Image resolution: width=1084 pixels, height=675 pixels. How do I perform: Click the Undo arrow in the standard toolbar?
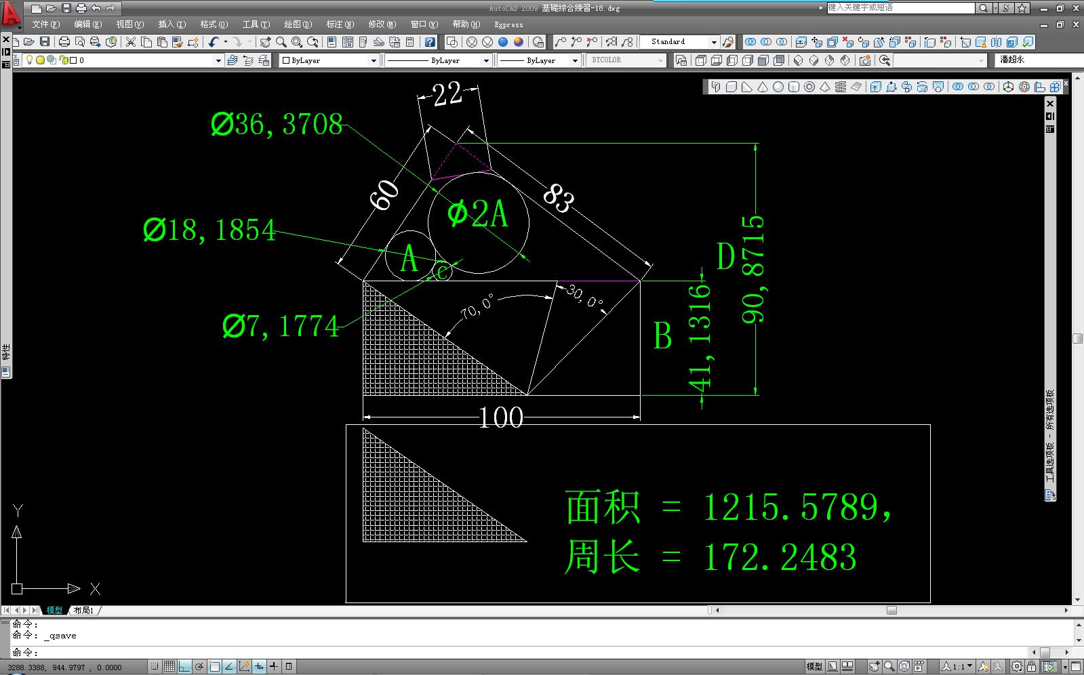pyautogui.click(x=214, y=42)
